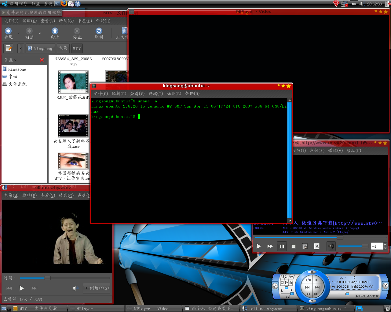Viewport: 391px width, 312px height.
Task: Click the eject button atop MPlayer skin
Action: tap(312, 272)
